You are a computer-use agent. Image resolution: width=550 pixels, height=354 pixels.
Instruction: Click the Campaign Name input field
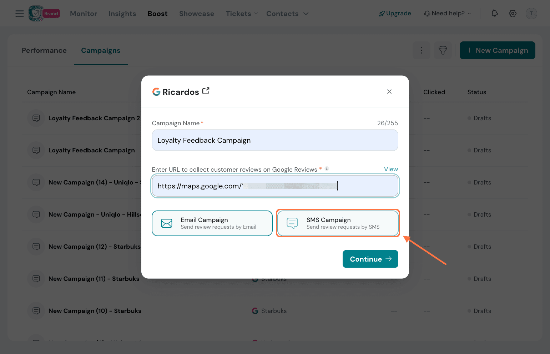(275, 140)
